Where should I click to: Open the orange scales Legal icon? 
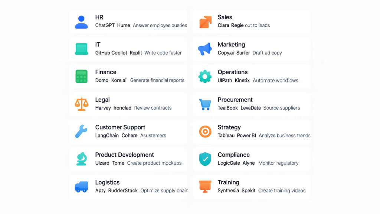click(x=81, y=104)
